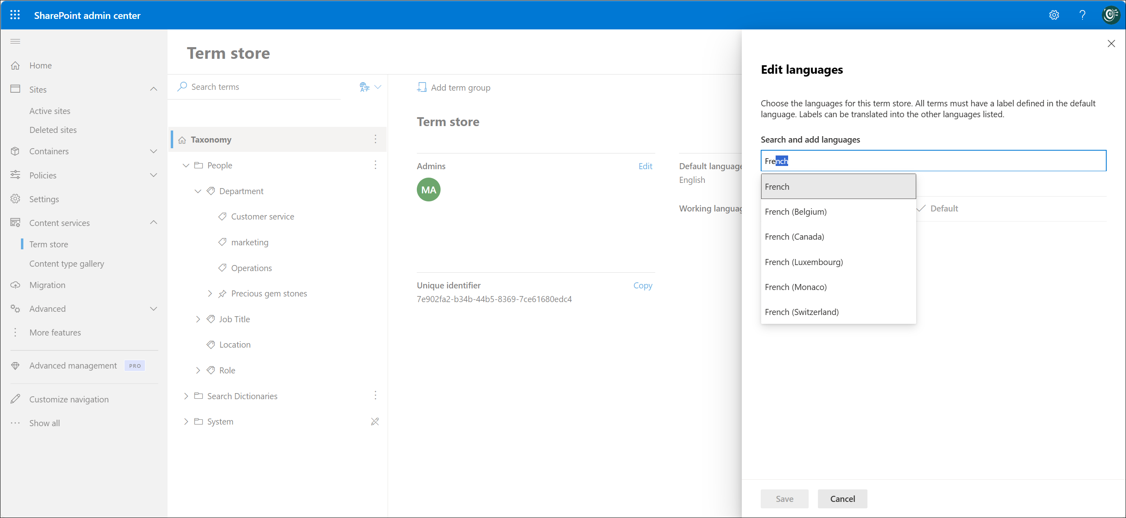
Task: Expand the Role term set
Action: 198,370
